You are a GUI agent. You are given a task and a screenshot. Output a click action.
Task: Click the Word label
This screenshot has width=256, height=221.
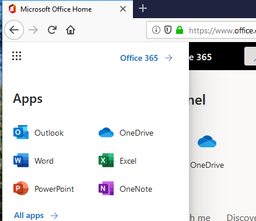44,161
